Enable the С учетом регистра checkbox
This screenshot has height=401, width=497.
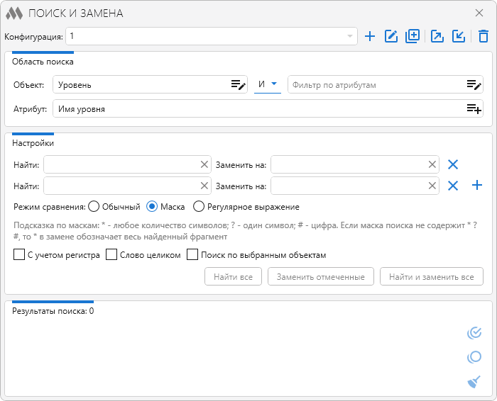[x=19, y=255]
